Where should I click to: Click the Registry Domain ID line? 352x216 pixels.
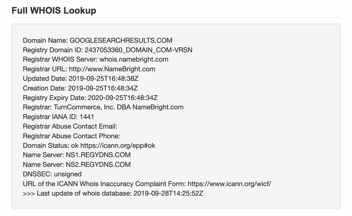point(108,50)
